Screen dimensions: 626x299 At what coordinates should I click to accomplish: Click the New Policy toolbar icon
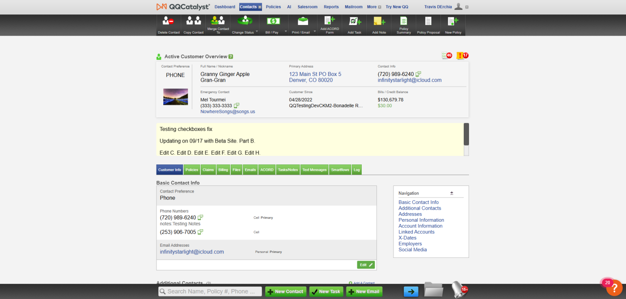pos(453,21)
